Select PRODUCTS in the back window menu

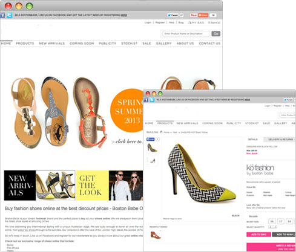click(25, 44)
